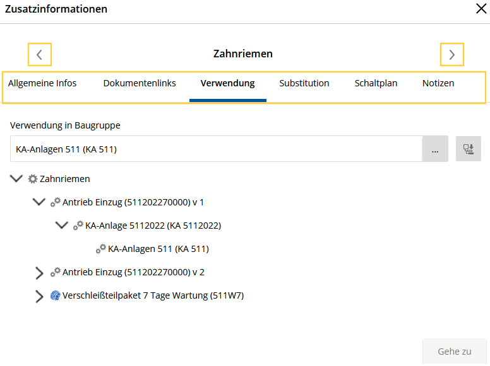490x366 pixels.
Task: Switch to the Allgemeine Infos tab
Action: 42,83
